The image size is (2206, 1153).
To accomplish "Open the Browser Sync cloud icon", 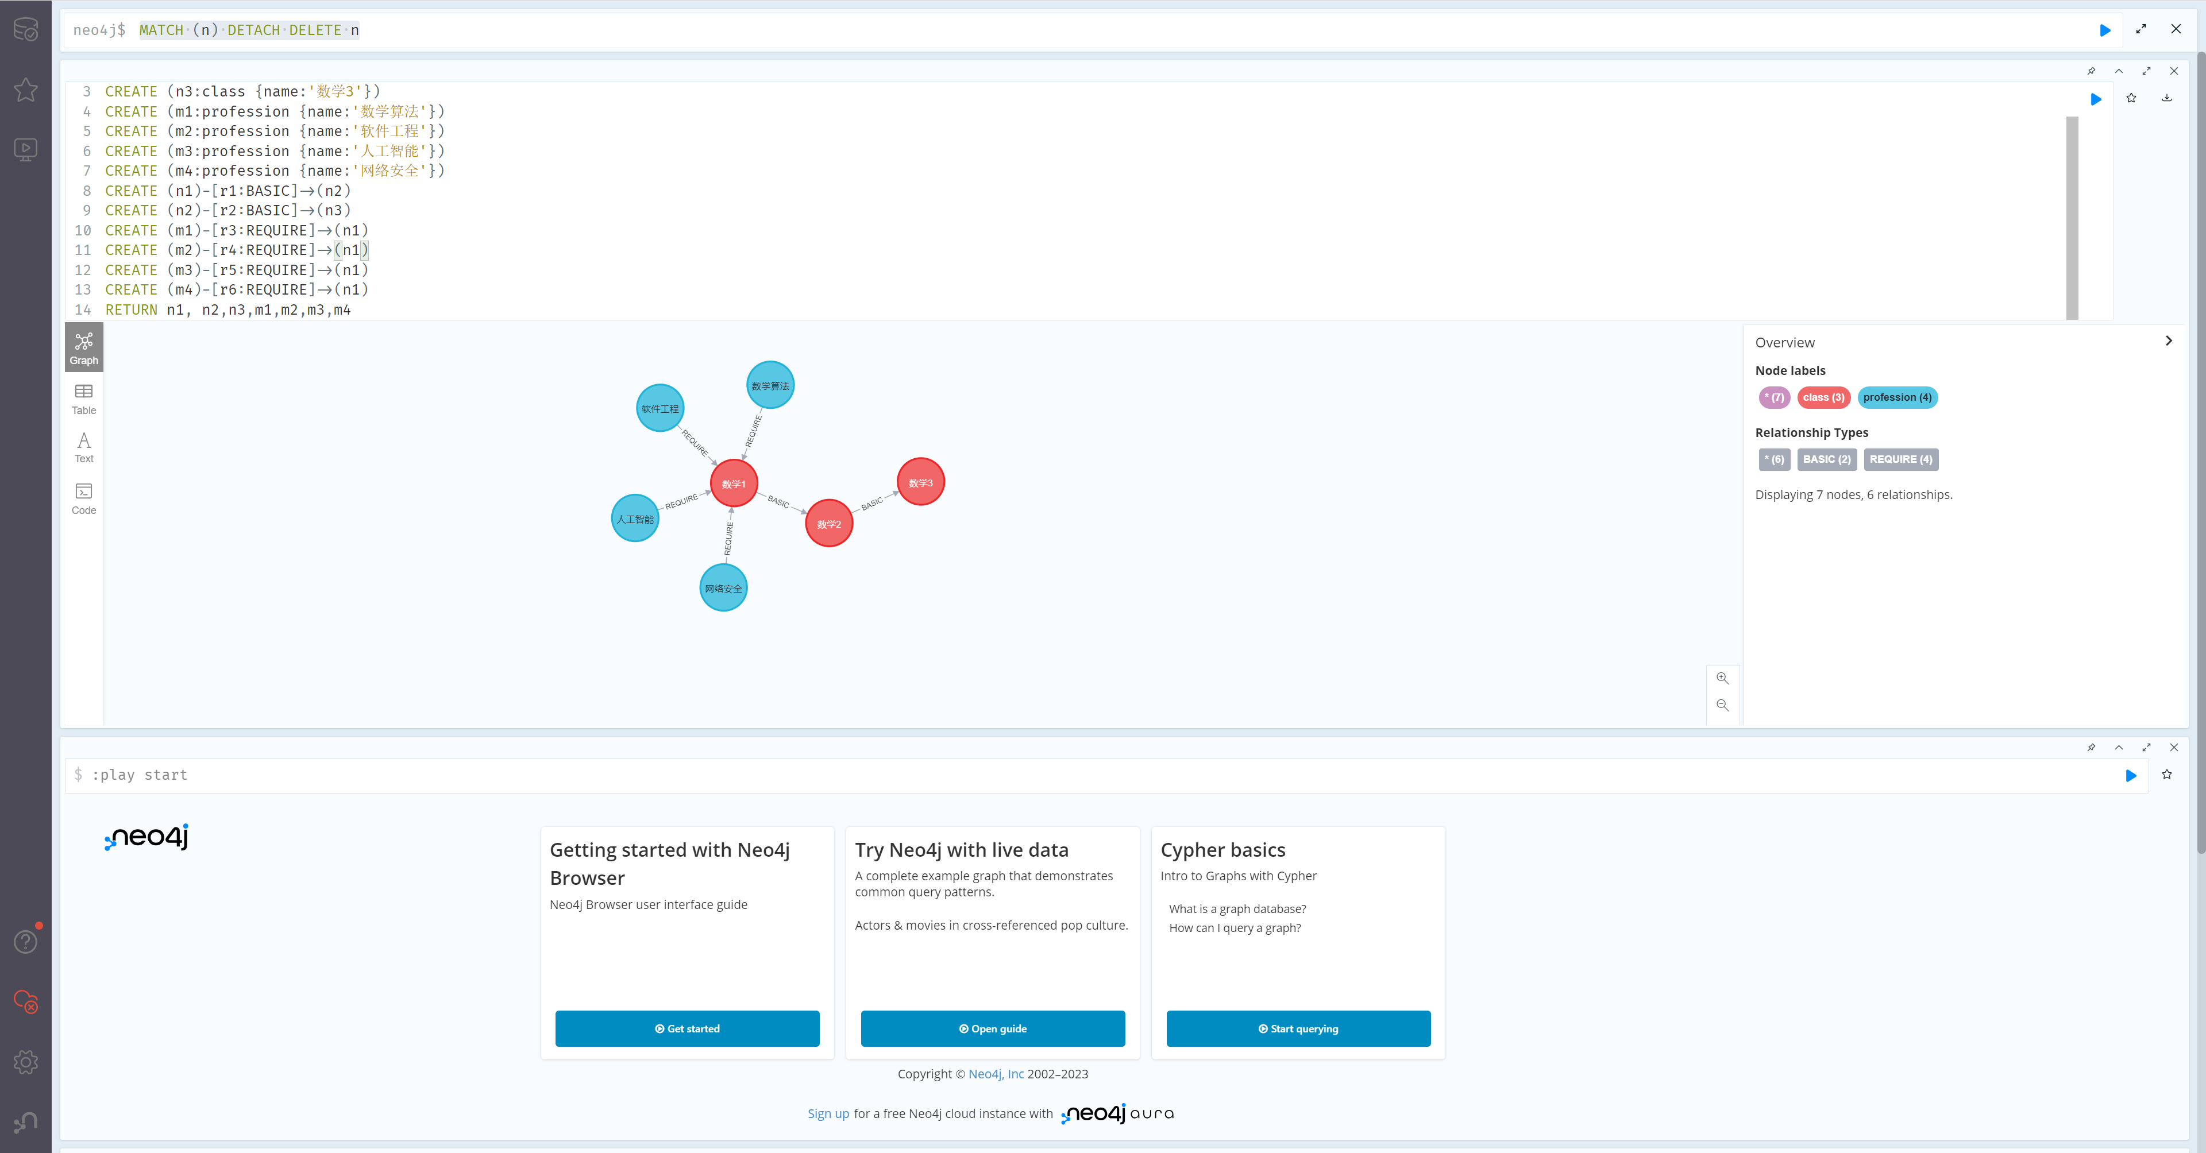I will [26, 1001].
